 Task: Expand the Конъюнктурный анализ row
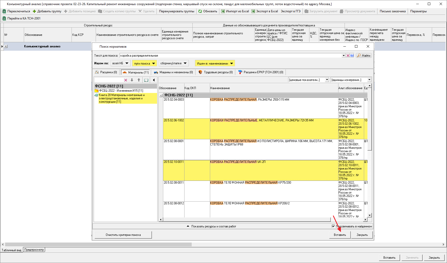(6, 46)
